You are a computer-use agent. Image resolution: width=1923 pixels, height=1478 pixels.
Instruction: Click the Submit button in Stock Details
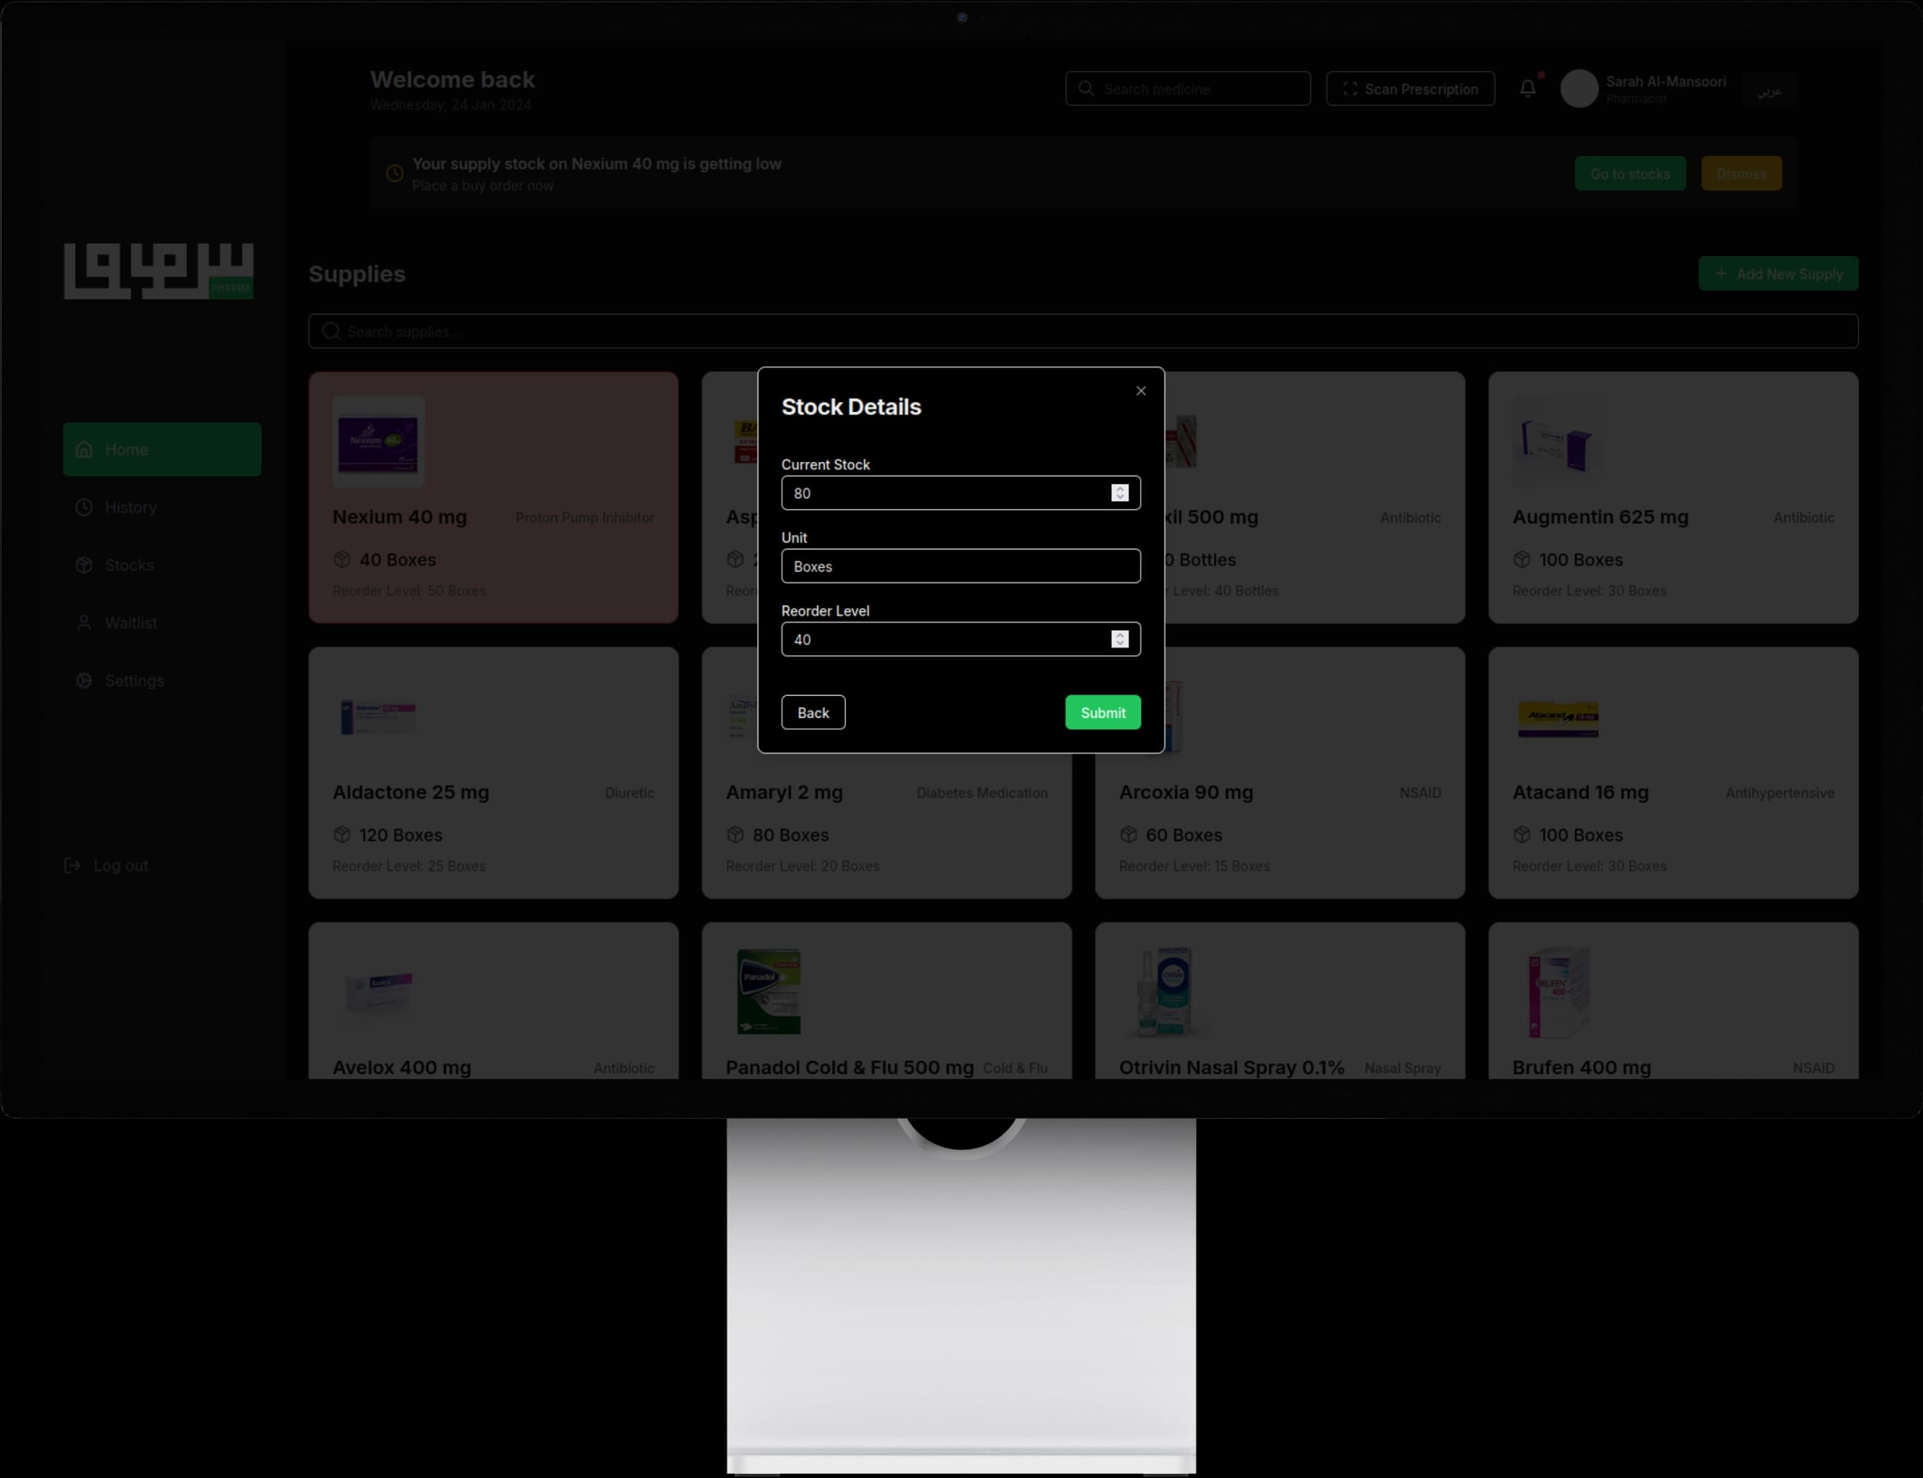point(1103,711)
